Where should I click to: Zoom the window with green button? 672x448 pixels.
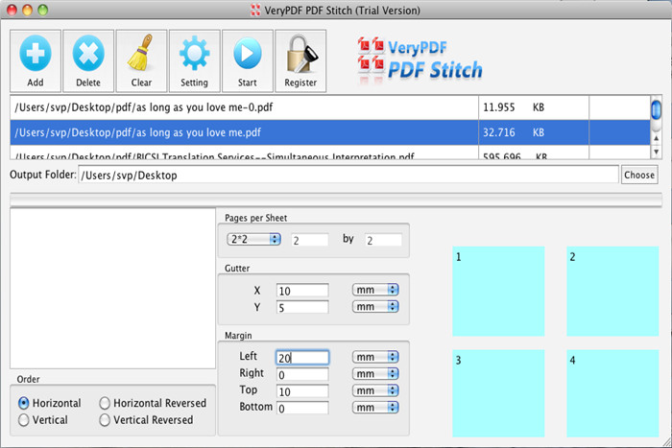43,10
